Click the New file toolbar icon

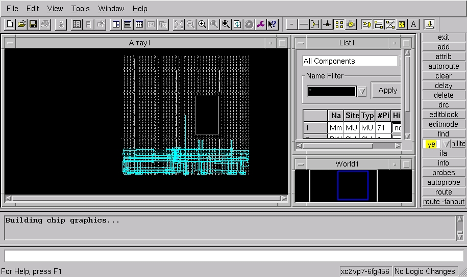tap(10, 24)
